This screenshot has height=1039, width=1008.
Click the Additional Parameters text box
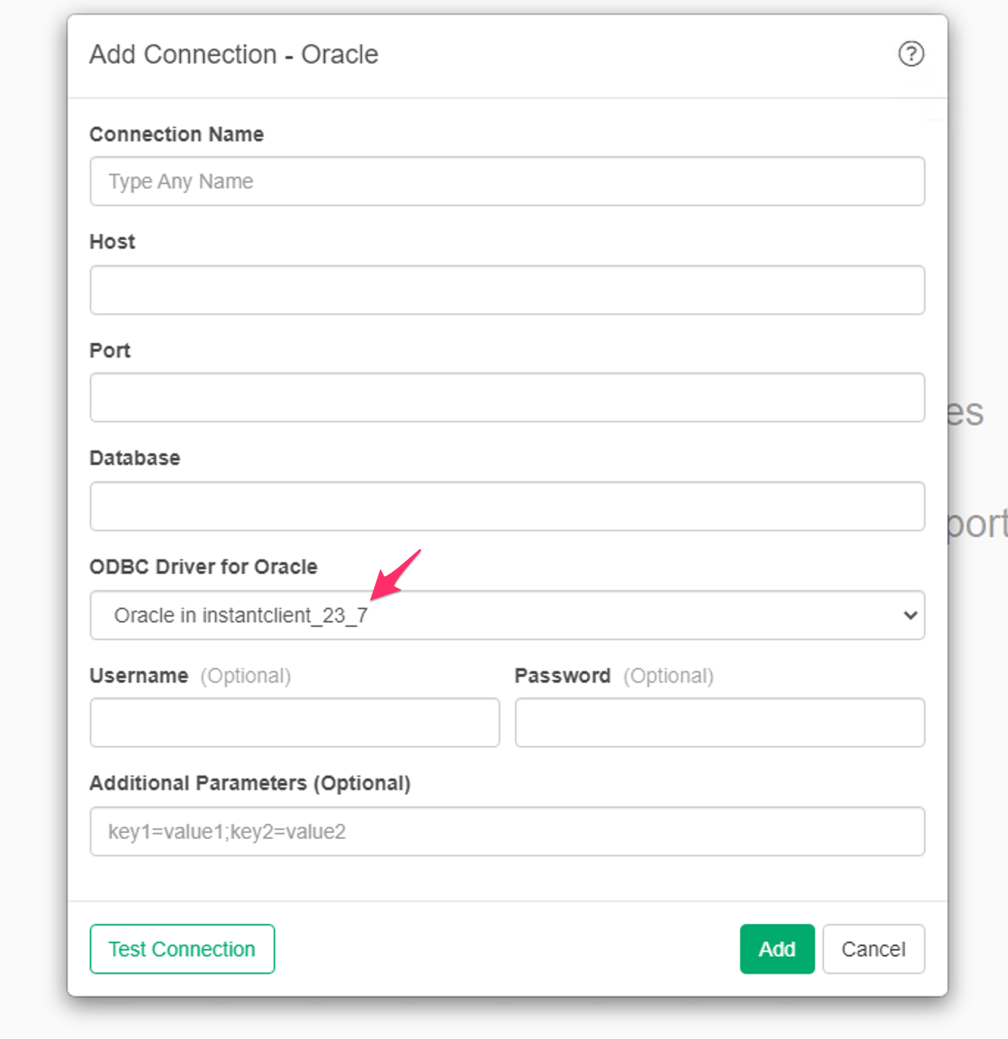[x=507, y=831]
